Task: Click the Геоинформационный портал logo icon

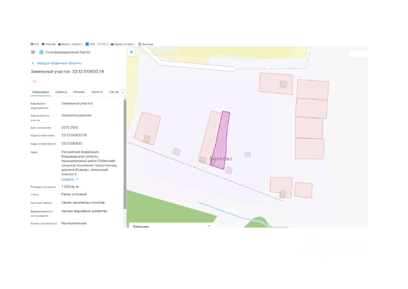Action: pos(41,52)
